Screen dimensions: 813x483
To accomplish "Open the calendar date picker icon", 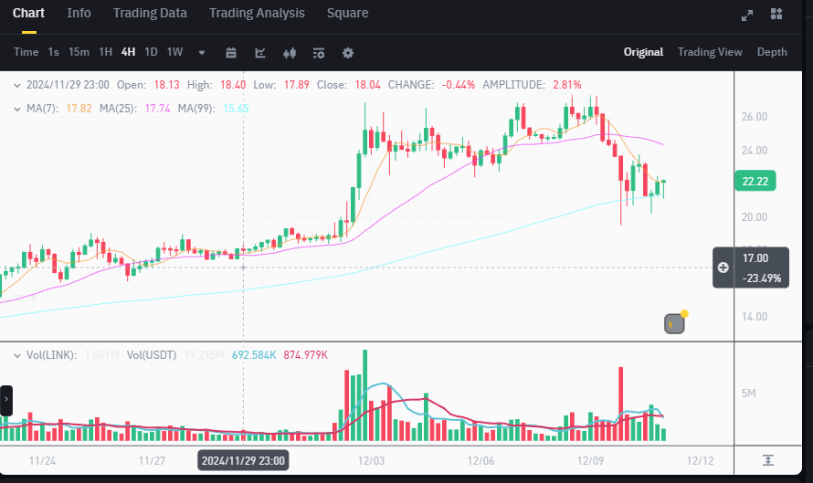I will (x=231, y=52).
